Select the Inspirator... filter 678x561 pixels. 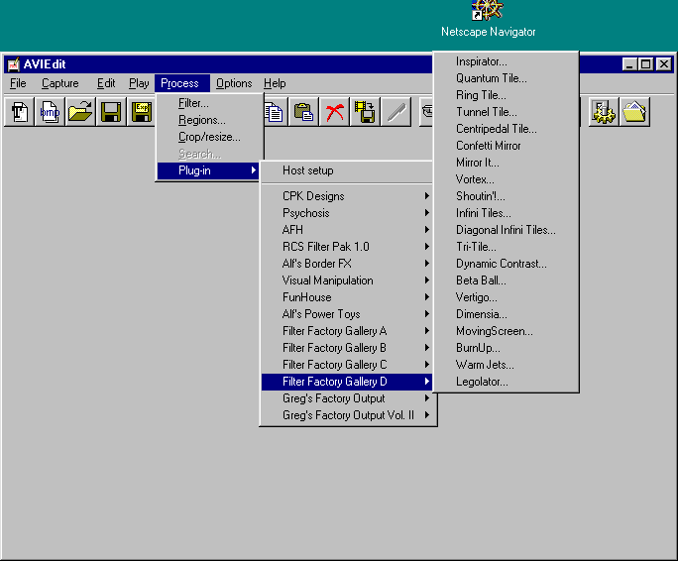506,61
